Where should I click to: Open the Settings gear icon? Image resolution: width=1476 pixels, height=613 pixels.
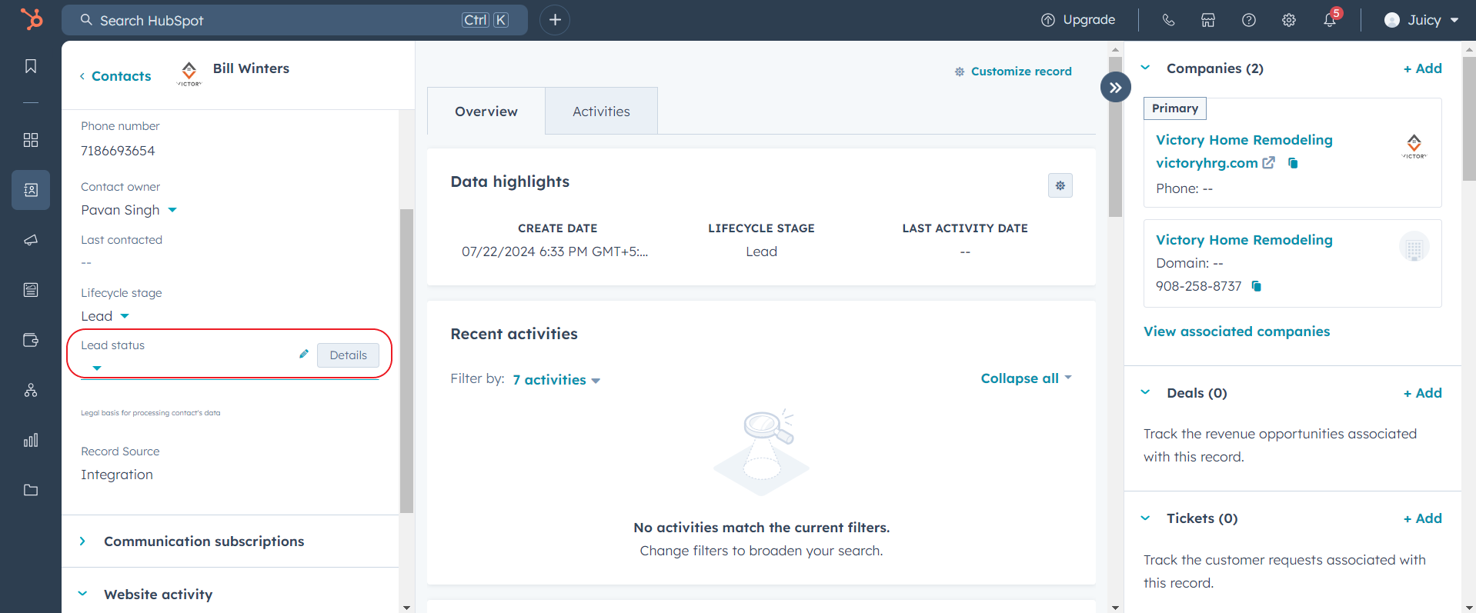click(1289, 20)
